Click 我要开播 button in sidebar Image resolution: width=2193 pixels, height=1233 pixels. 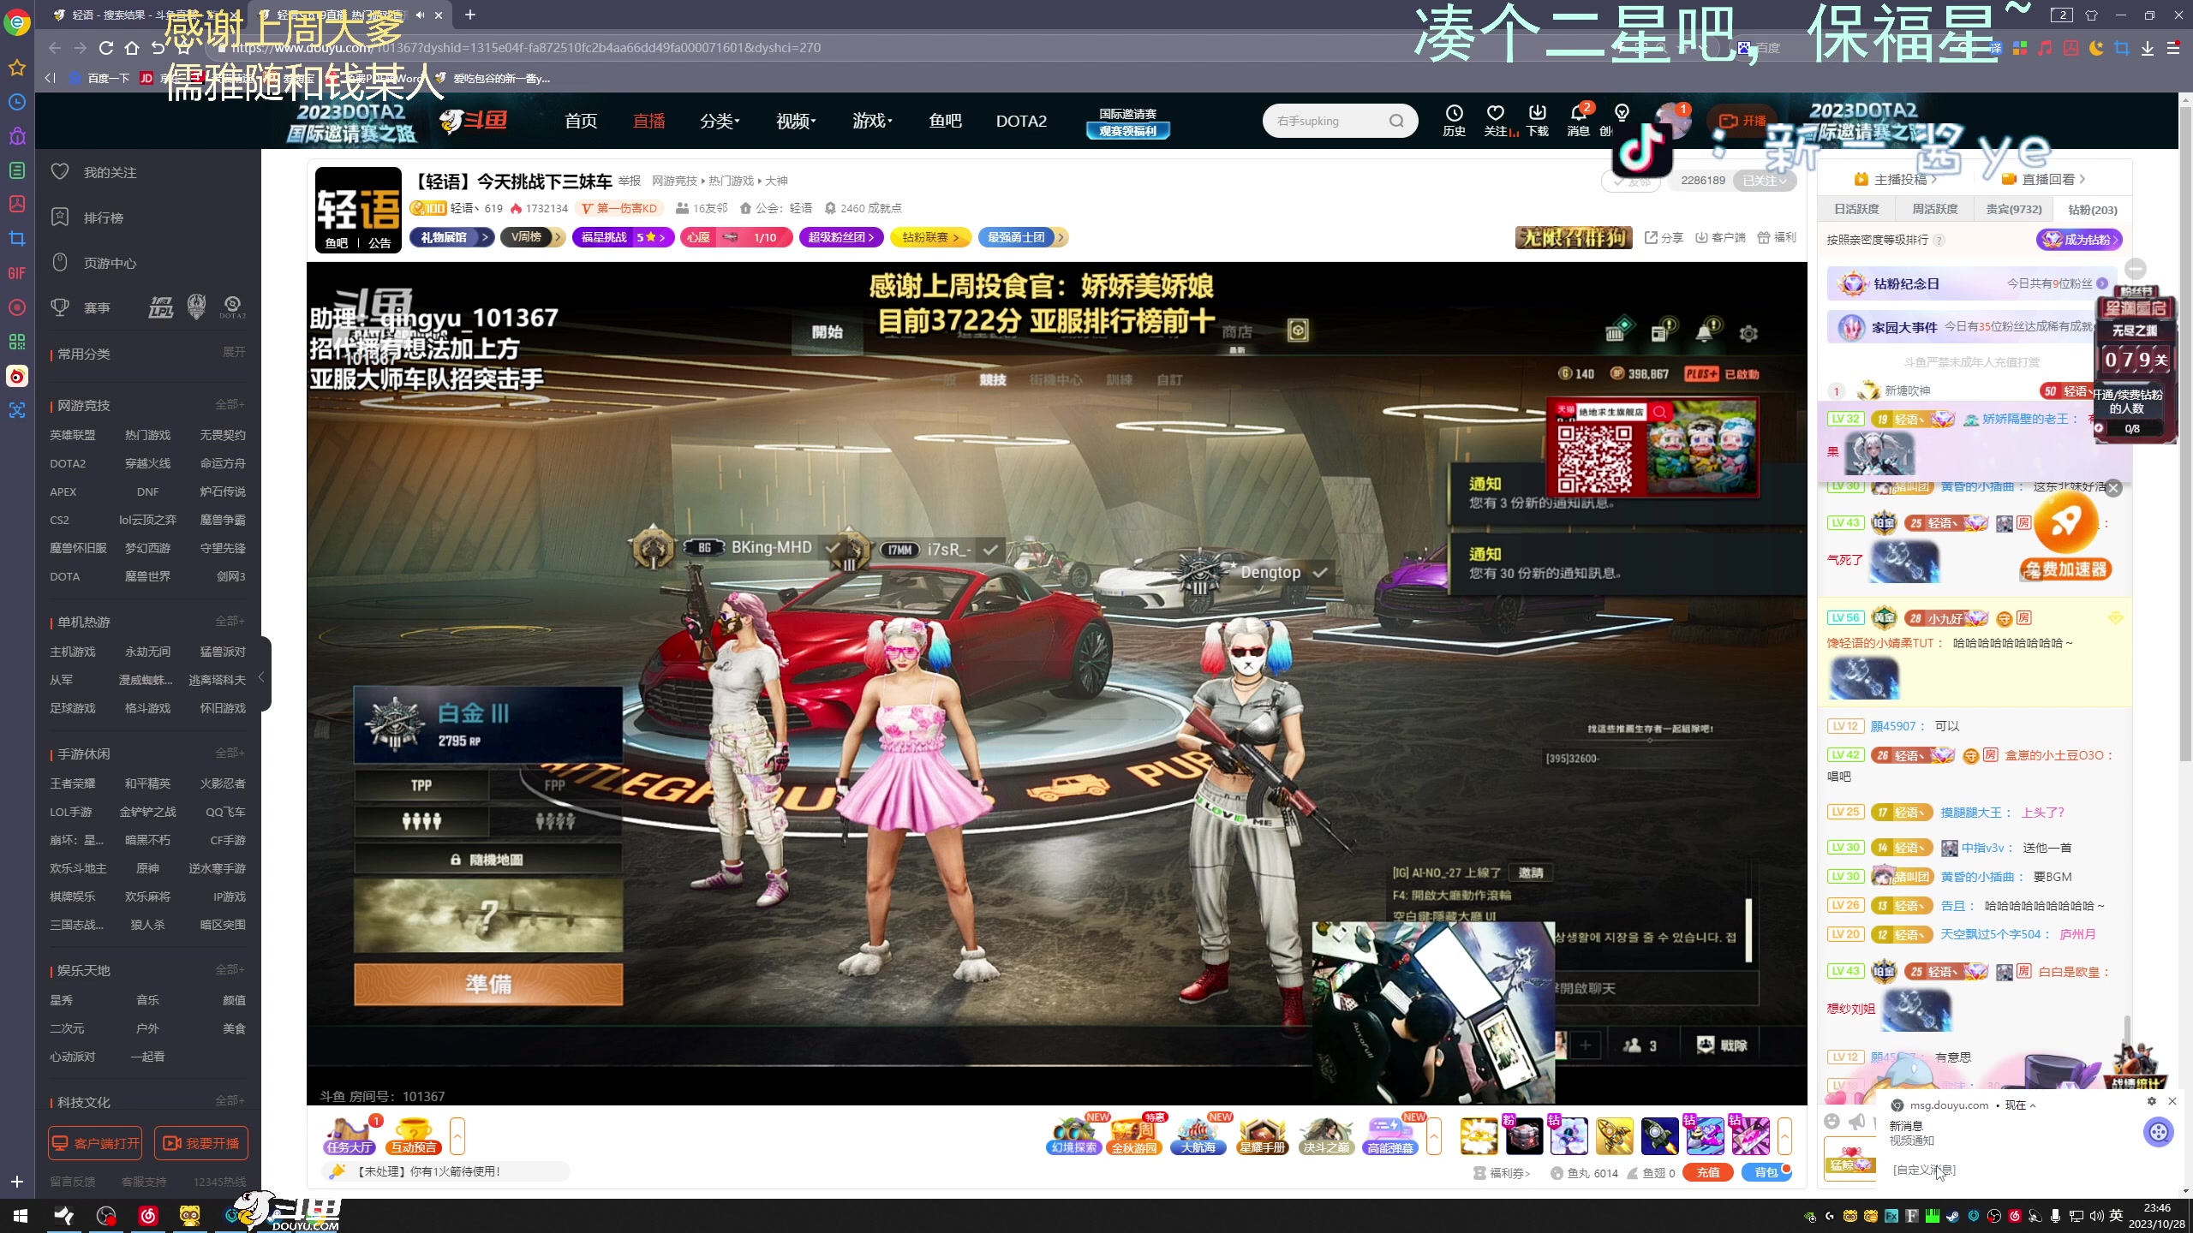(x=201, y=1143)
